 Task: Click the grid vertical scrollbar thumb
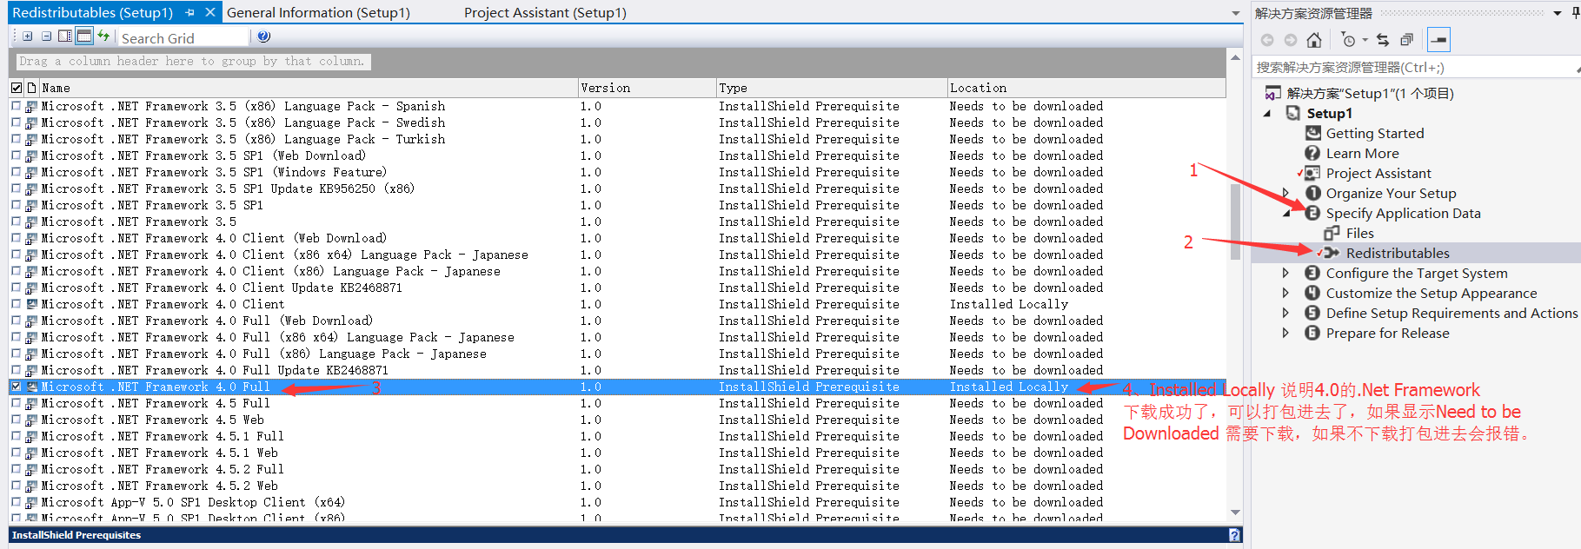pos(1235,222)
